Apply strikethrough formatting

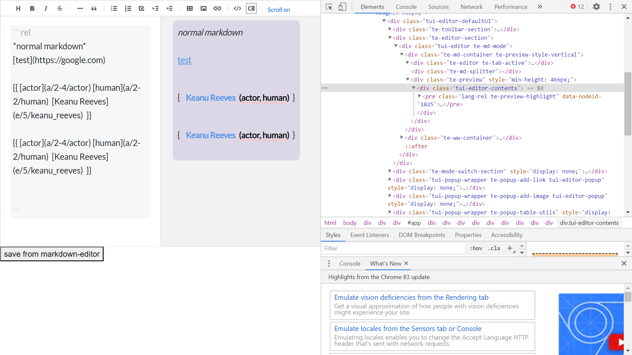pos(60,8)
